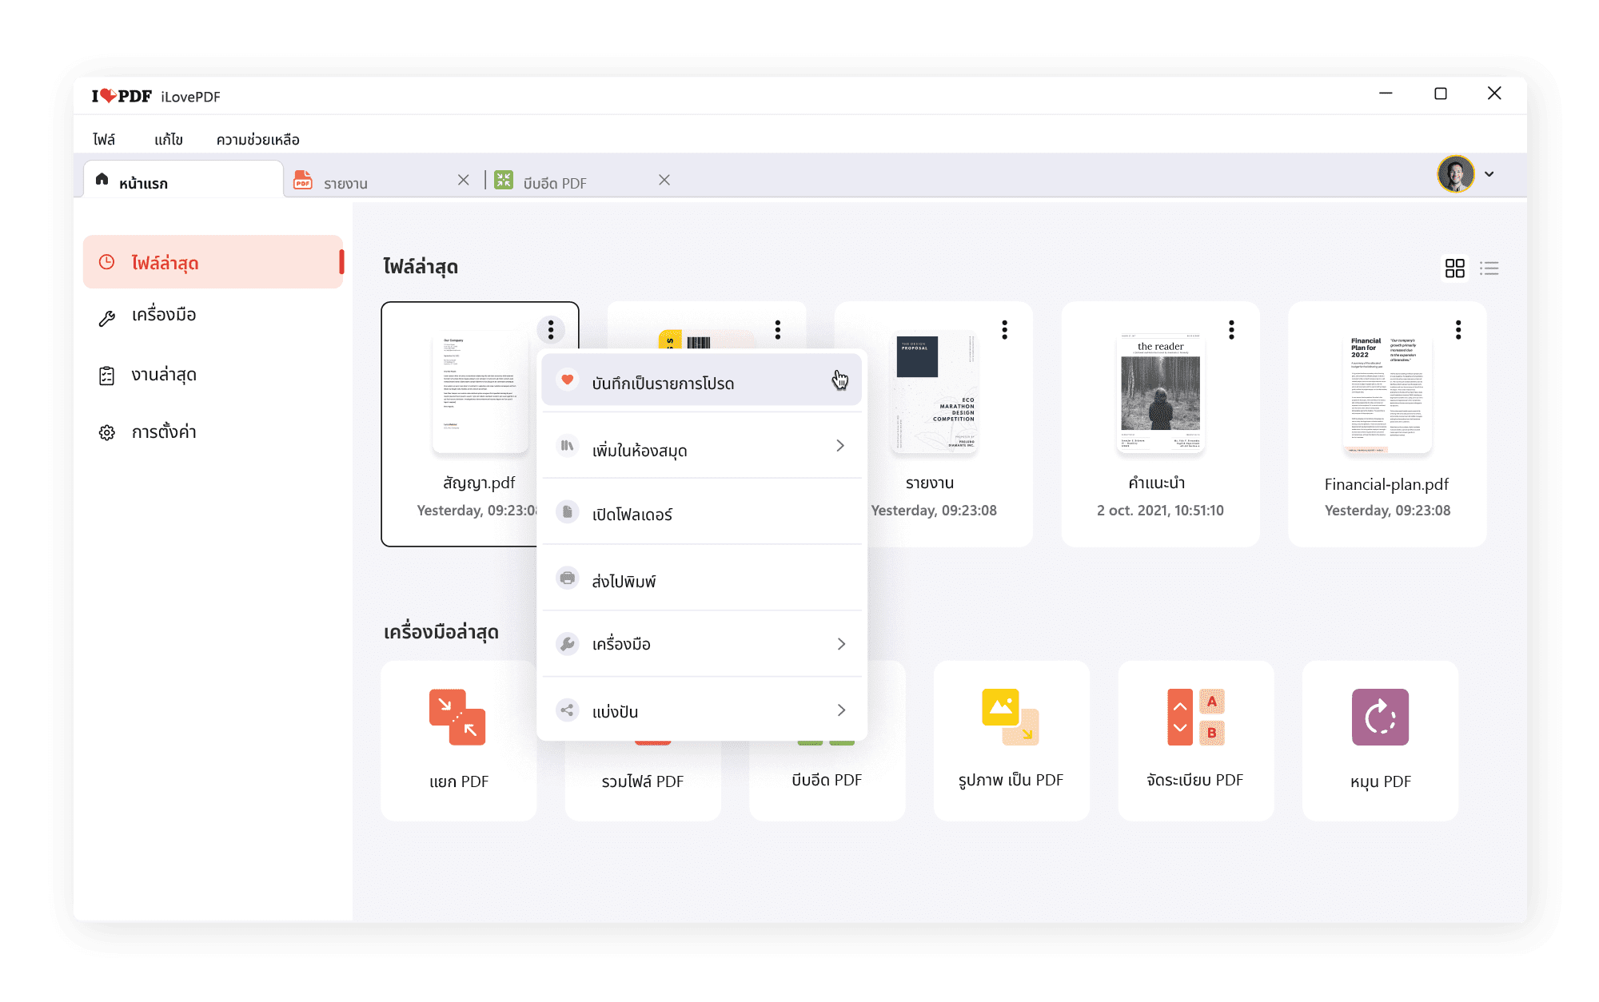1599x1002 pixels.
Task: Expand the เครื่องมือ submenu arrow in menu
Action: [x=841, y=644]
